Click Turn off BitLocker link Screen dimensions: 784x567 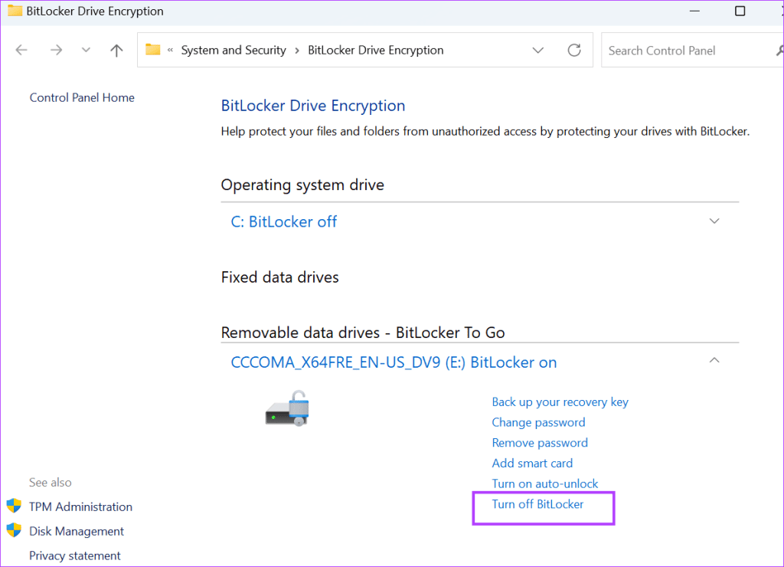click(x=537, y=504)
